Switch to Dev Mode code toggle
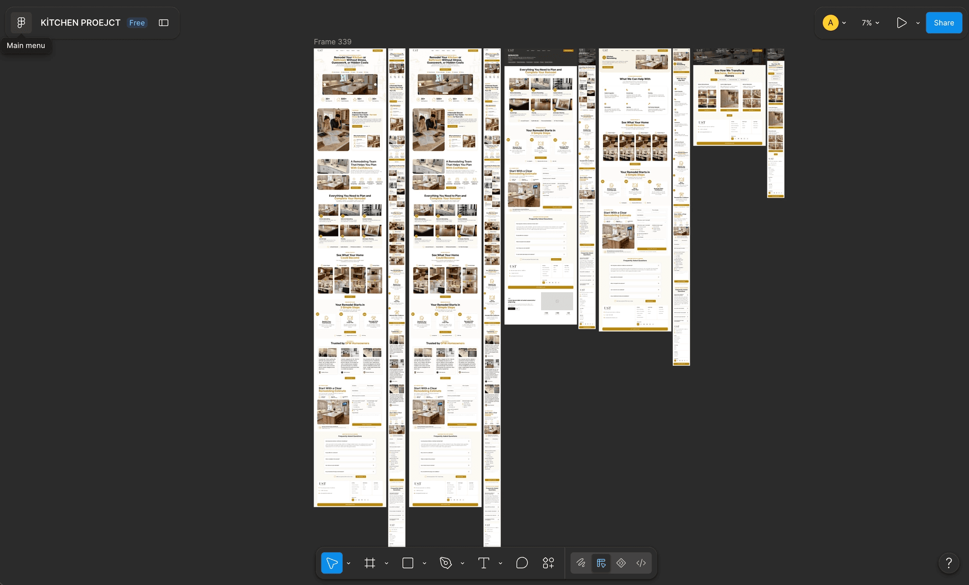This screenshot has width=969, height=585. (x=641, y=563)
